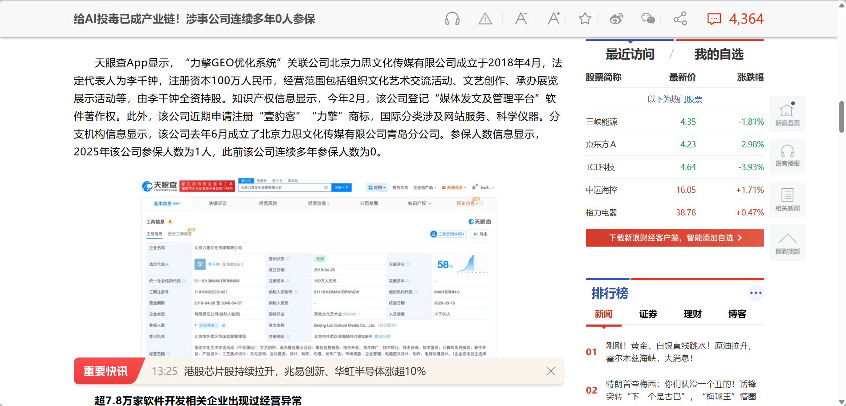846x406 pixels.
Task: Favorite the article with the star icon
Action: coord(585,19)
